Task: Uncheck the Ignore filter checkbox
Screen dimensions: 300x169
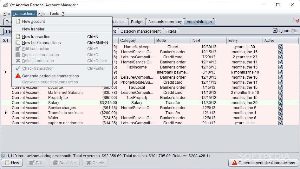Action: (275, 30)
